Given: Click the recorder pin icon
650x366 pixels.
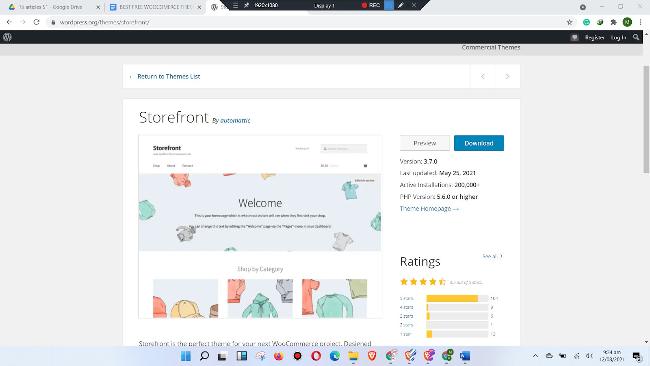Looking at the screenshot, I should (x=246, y=5).
